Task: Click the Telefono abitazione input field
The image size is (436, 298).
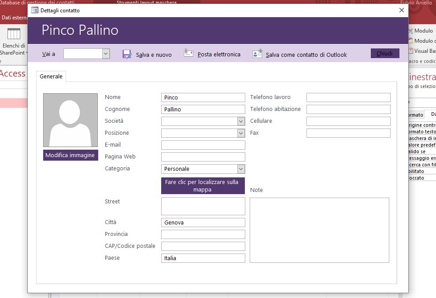Action: point(348,109)
